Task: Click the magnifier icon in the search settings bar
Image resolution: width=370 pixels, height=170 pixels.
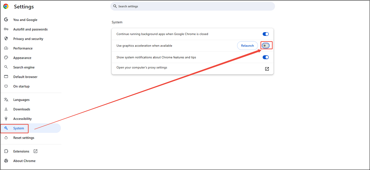Action: click(x=115, y=6)
